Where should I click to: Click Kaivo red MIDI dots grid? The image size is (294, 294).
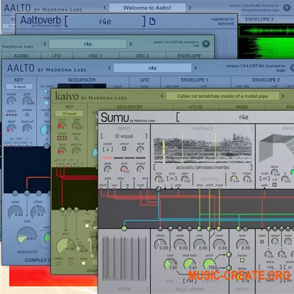coord(62,138)
